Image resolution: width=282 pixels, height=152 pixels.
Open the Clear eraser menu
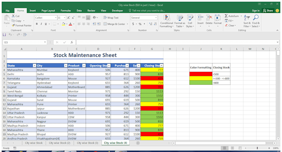coord(231,25)
